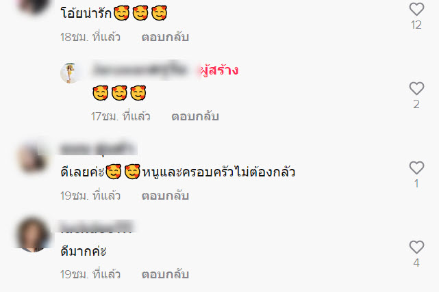Click the pink ผู้สร้าง creator badge

(219, 70)
